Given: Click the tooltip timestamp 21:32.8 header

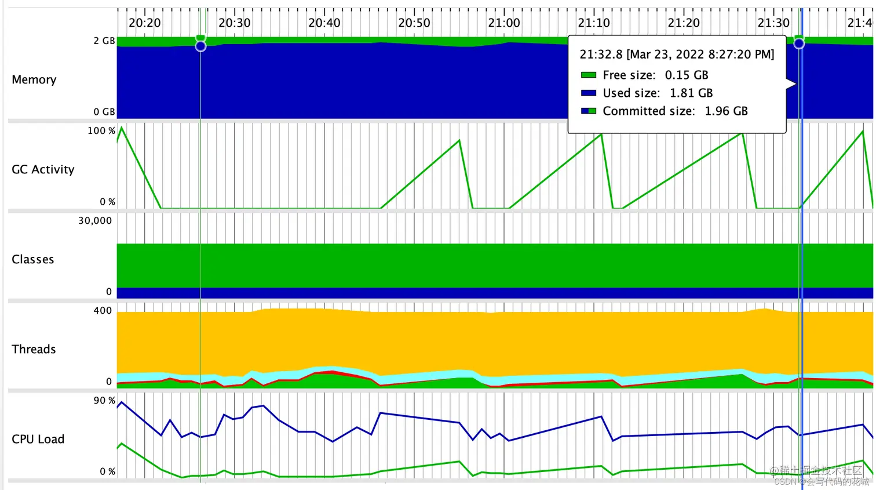Looking at the screenshot, I should click(x=677, y=55).
